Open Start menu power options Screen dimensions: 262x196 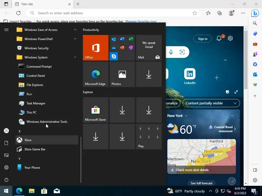(x=6, y=180)
